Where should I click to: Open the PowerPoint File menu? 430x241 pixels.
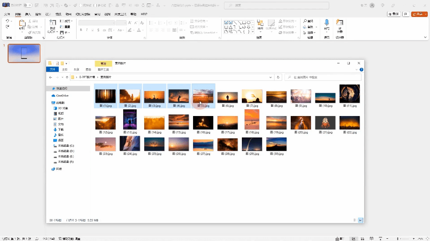pos(8,14)
